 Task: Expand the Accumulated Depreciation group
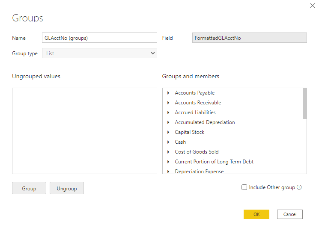point(168,122)
